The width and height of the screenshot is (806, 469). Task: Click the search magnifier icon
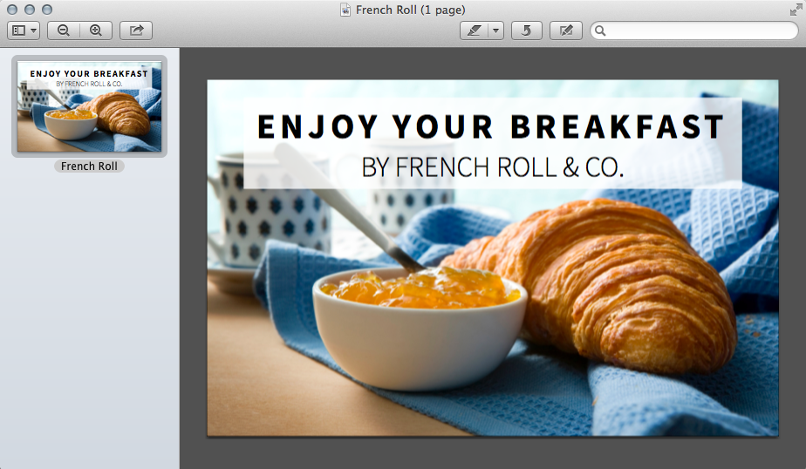pos(600,31)
